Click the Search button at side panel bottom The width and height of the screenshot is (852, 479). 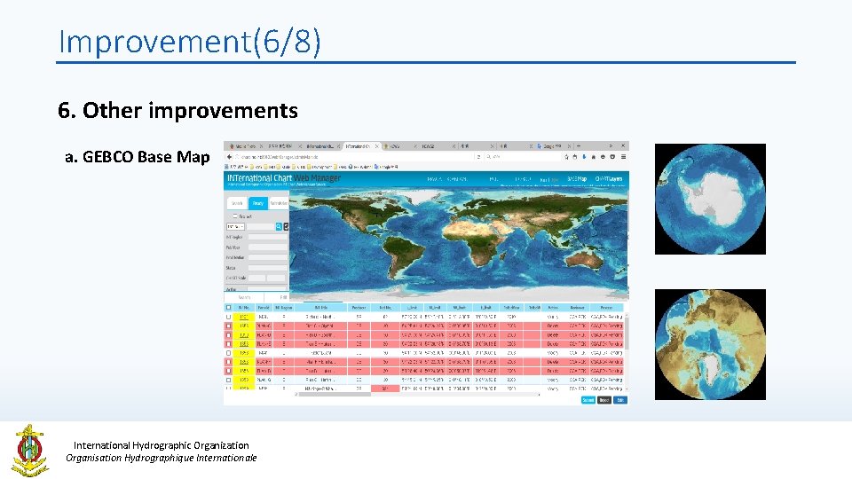point(245,297)
